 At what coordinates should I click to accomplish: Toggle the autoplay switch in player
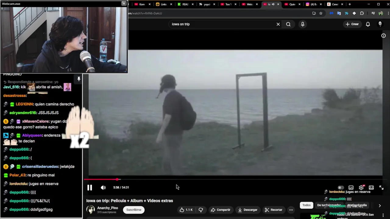point(341,188)
